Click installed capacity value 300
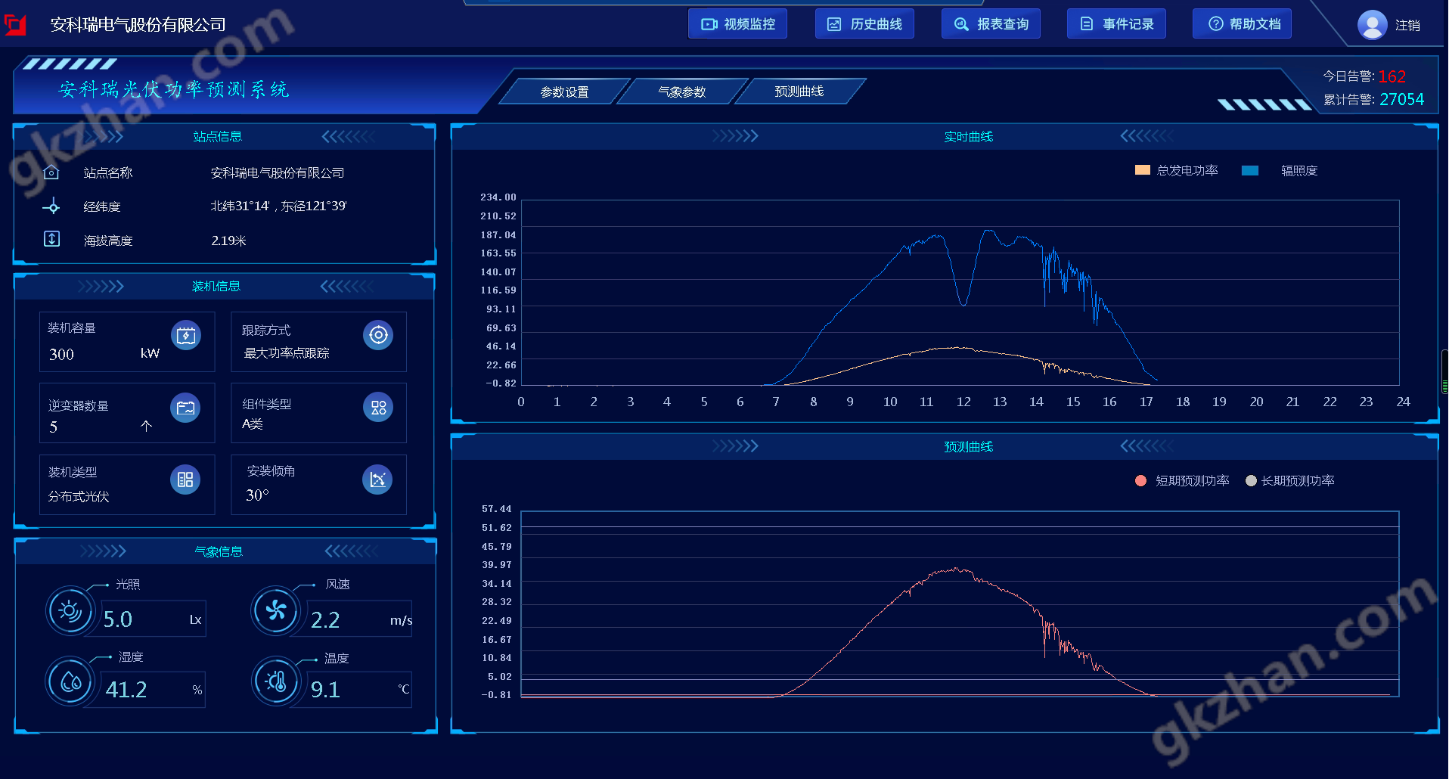1449x779 pixels. coord(61,354)
